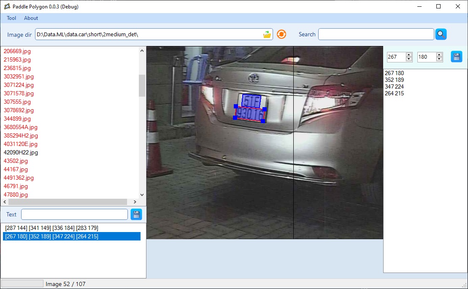468x289 pixels.
Task: Click the top-left blue polygon handle on plate
Action: click(236, 106)
